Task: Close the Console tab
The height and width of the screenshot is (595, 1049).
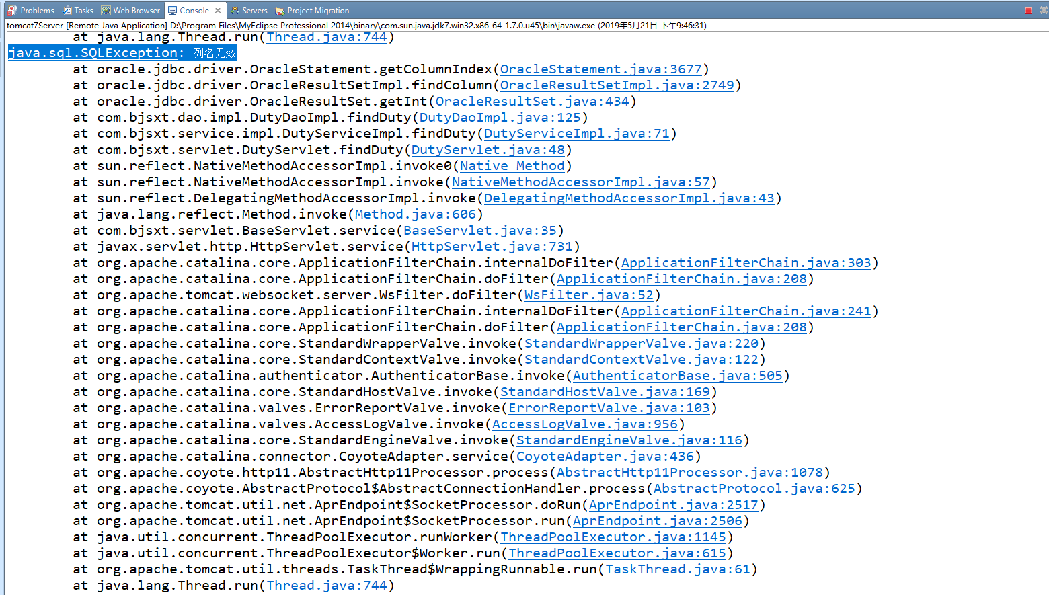Action: click(x=217, y=10)
